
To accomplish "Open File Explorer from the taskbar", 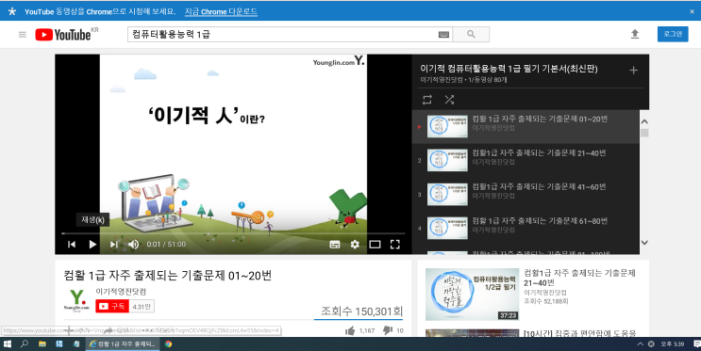I will pyautogui.click(x=42, y=343).
